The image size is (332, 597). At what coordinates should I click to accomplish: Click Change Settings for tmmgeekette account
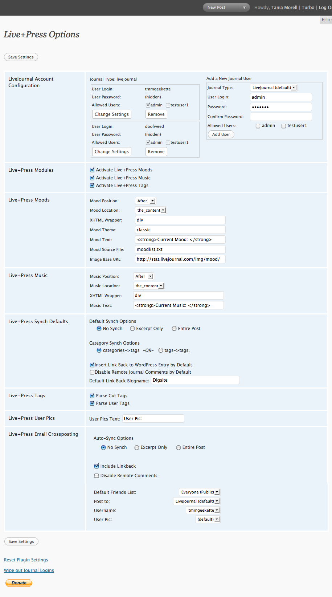click(112, 114)
